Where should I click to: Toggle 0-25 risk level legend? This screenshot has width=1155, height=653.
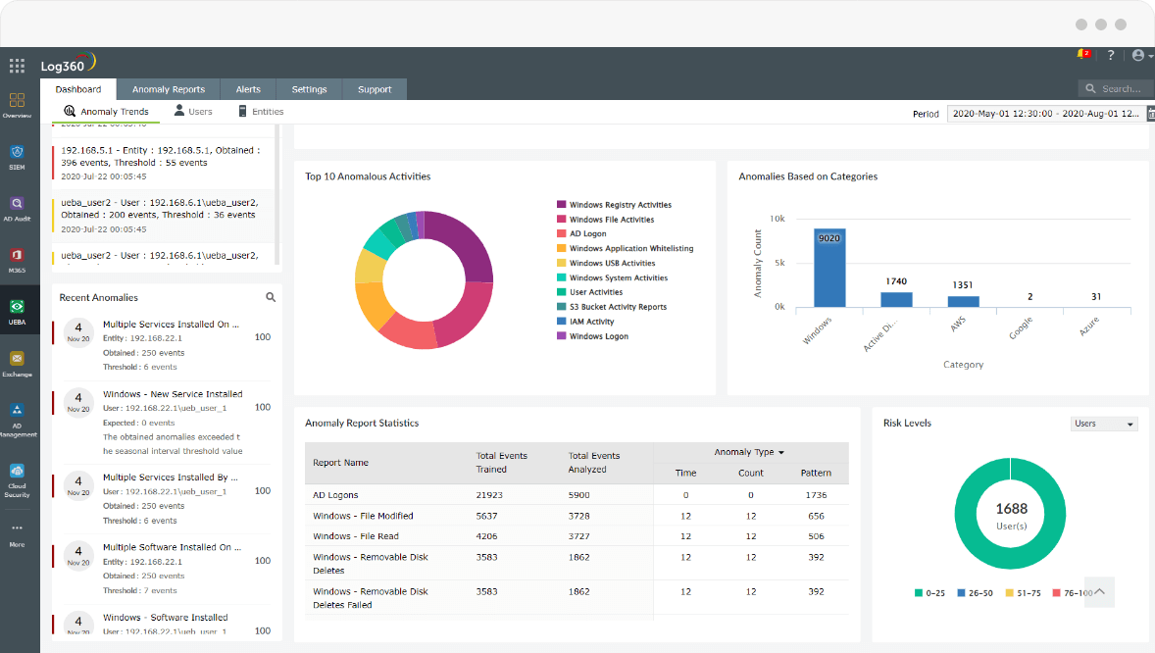[x=931, y=592]
